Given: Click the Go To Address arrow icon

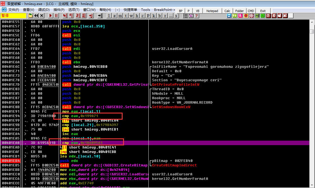Looking at the screenshot, I should click(x=100, y=16).
